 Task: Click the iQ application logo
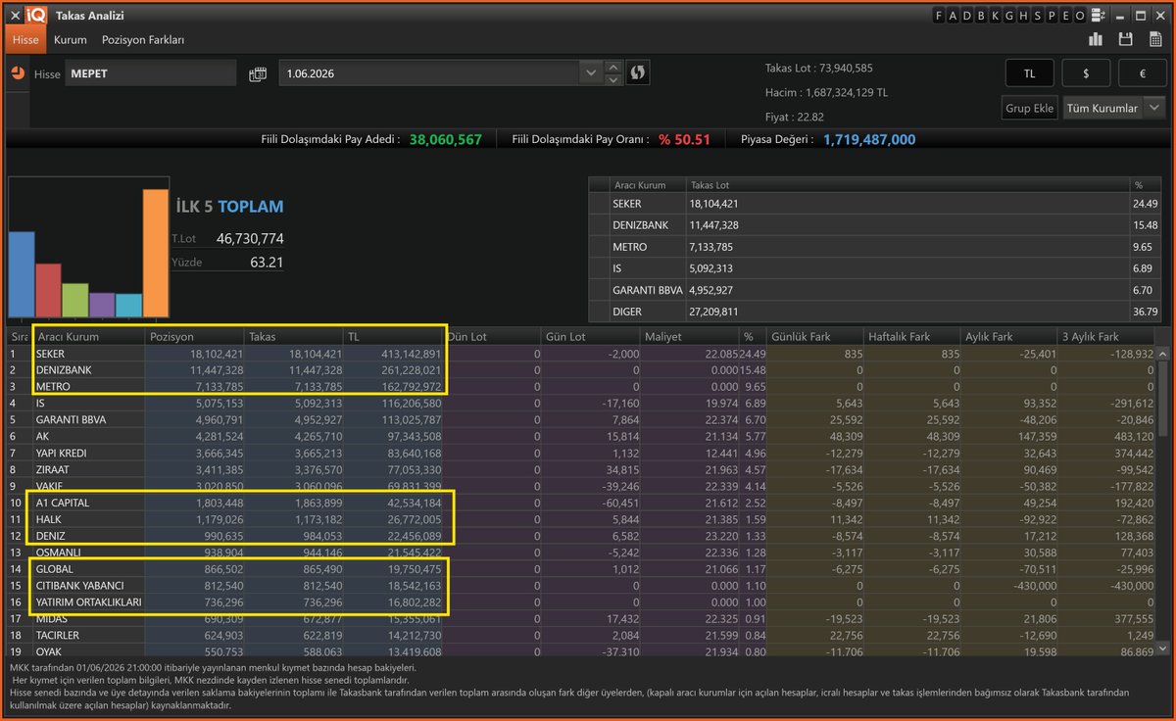pyautogui.click(x=37, y=16)
